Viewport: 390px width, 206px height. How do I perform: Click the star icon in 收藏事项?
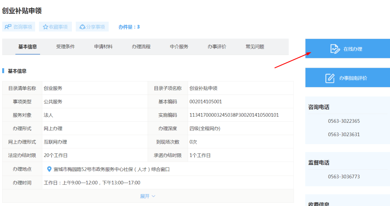tap(45, 27)
